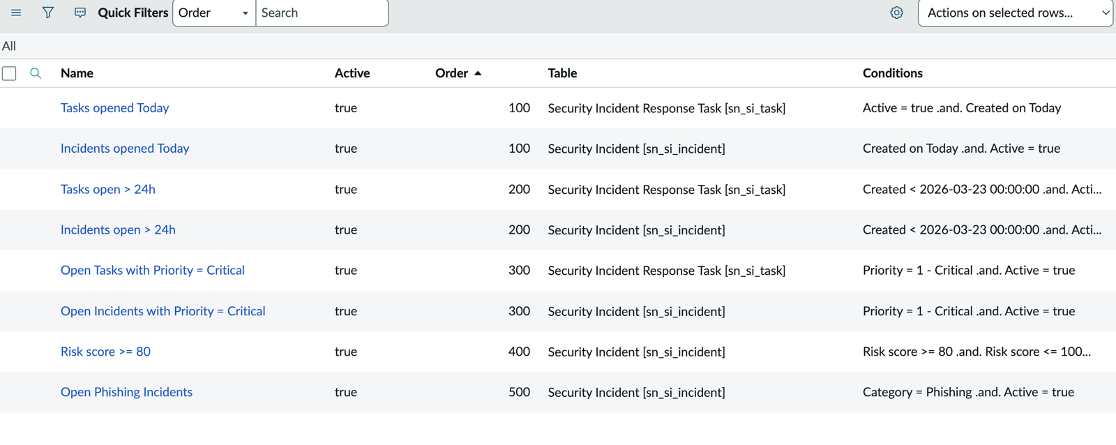Sort by the Order column header

451,73
